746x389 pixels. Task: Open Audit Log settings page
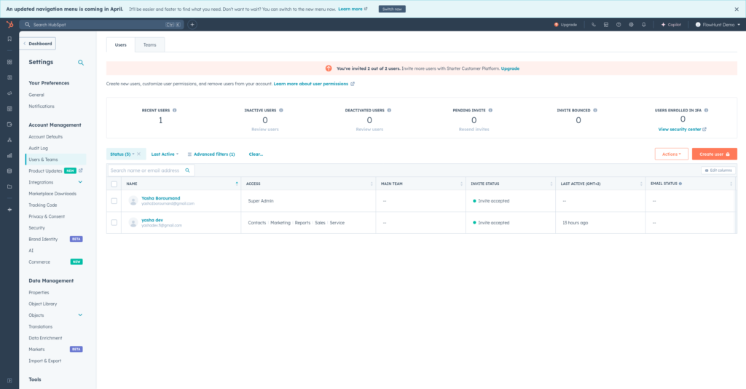[38, 149]
